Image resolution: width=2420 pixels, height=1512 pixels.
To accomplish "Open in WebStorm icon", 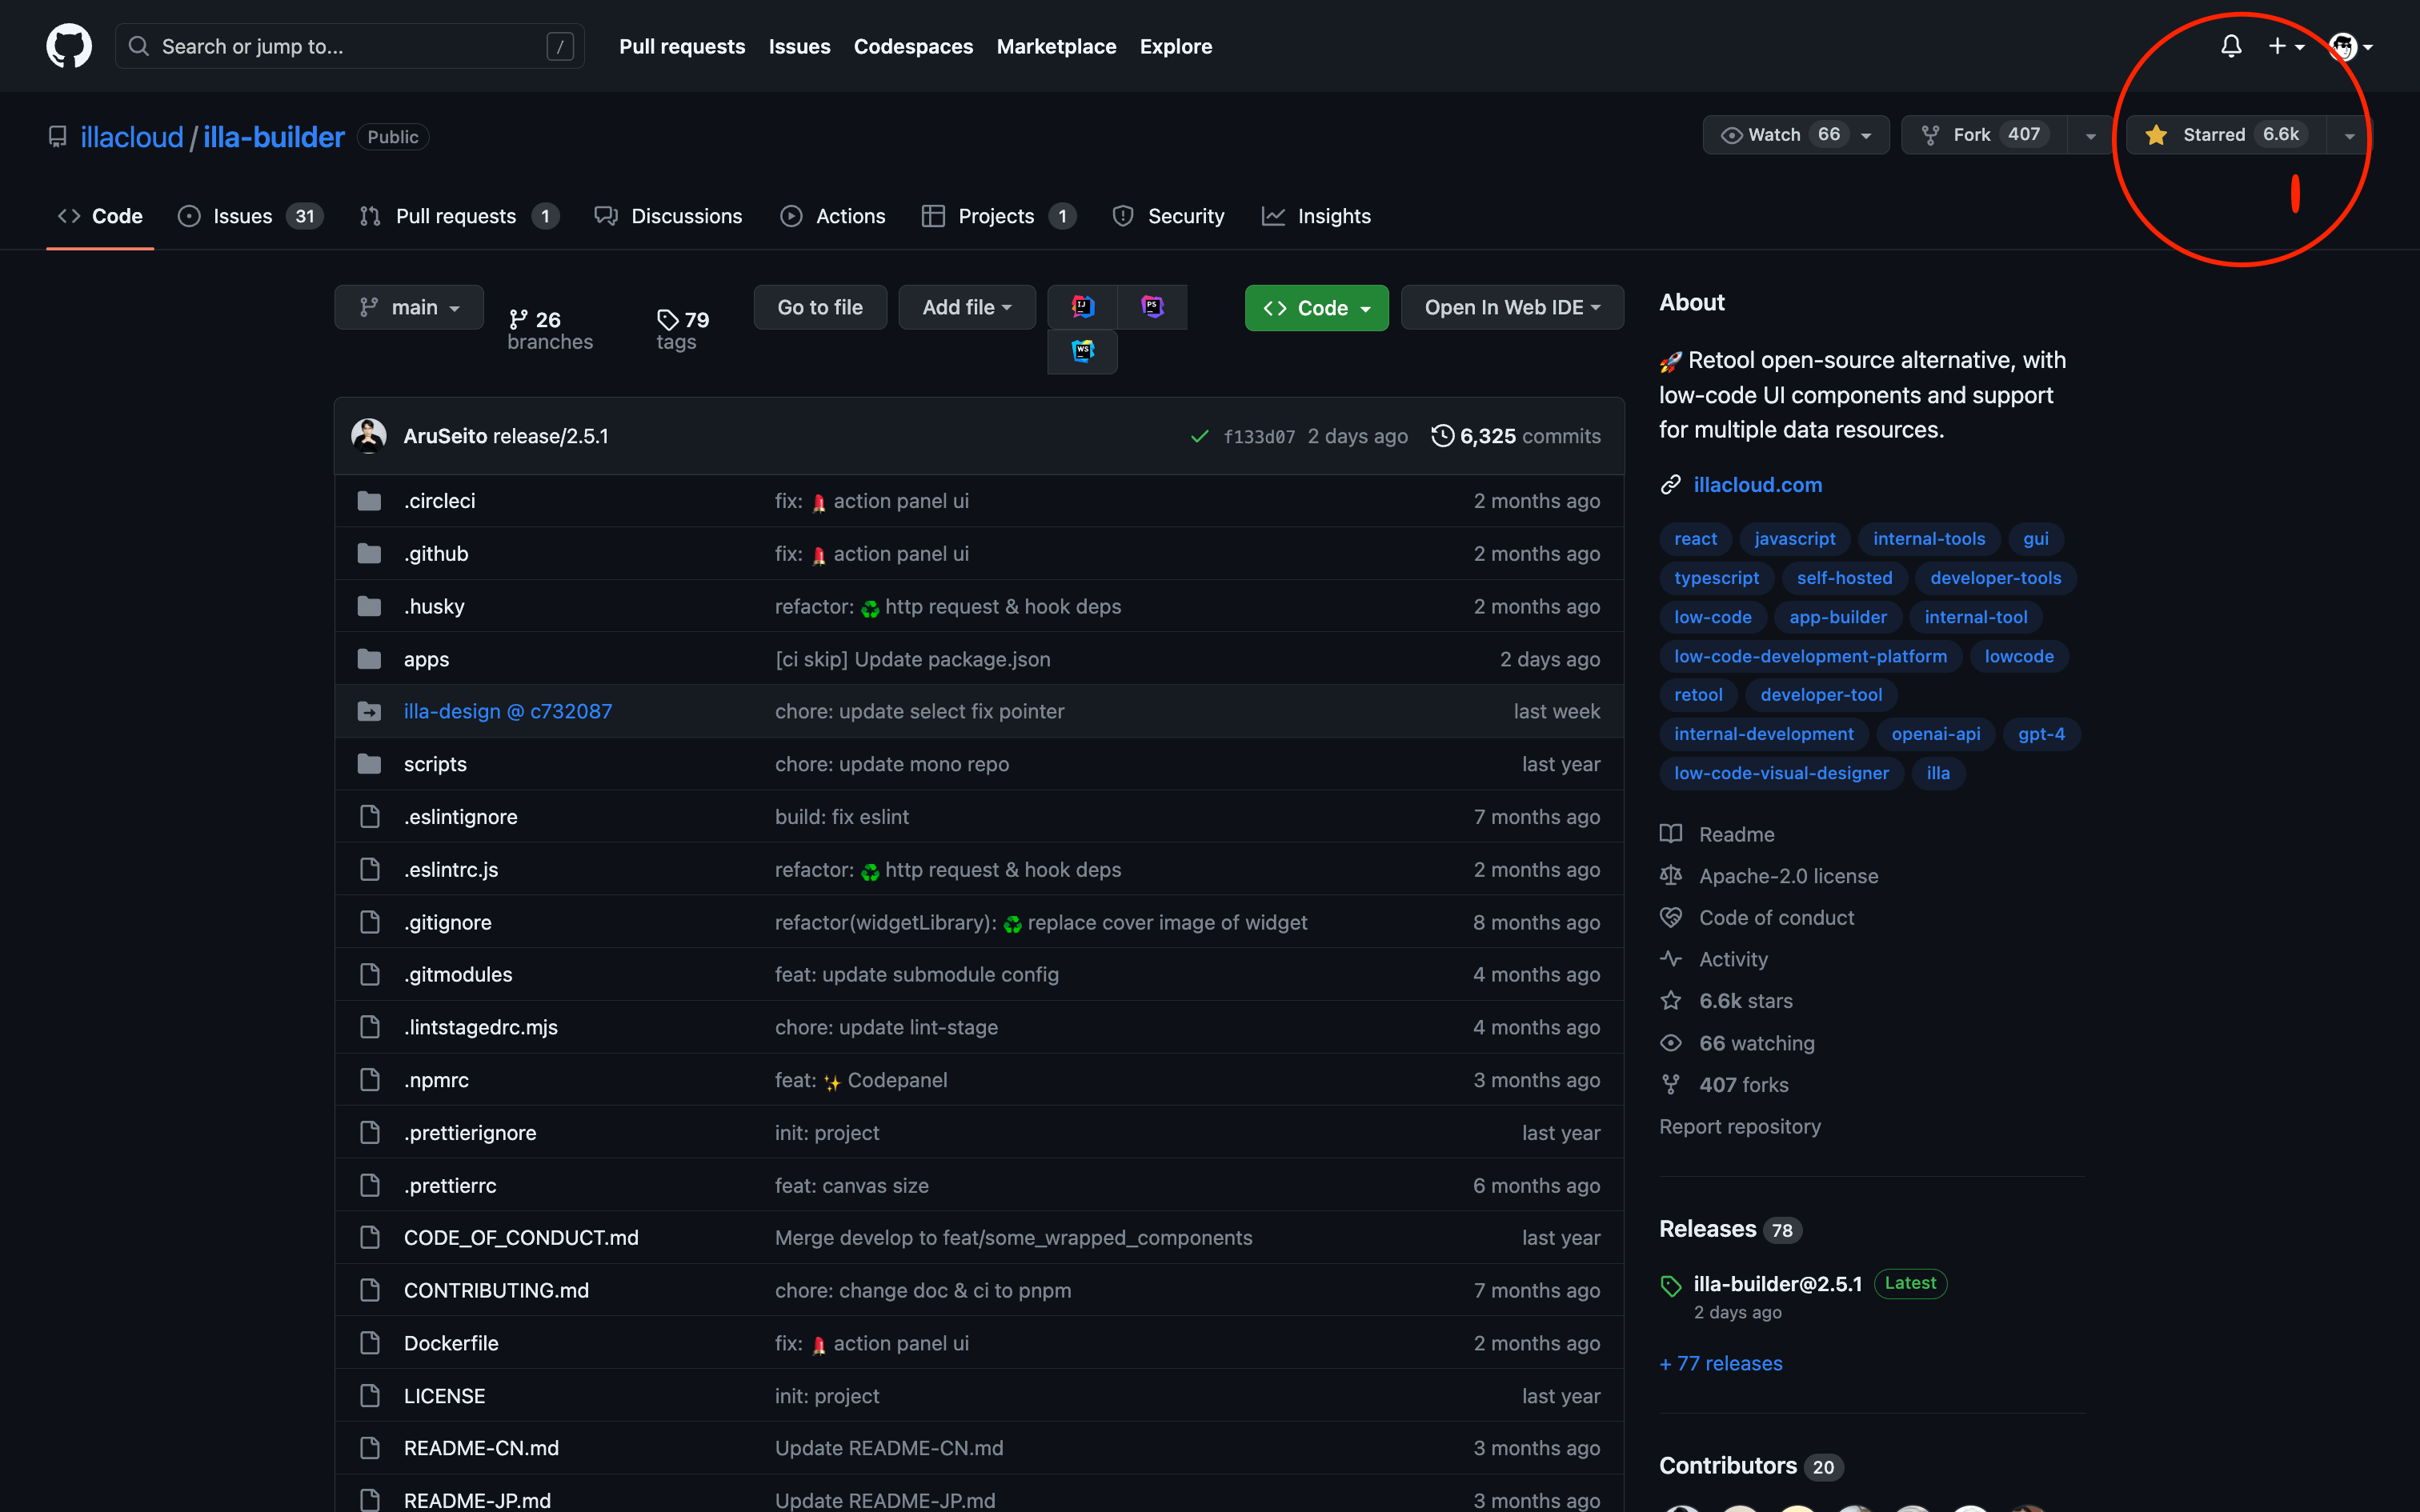I will [x=1082, y=351].
